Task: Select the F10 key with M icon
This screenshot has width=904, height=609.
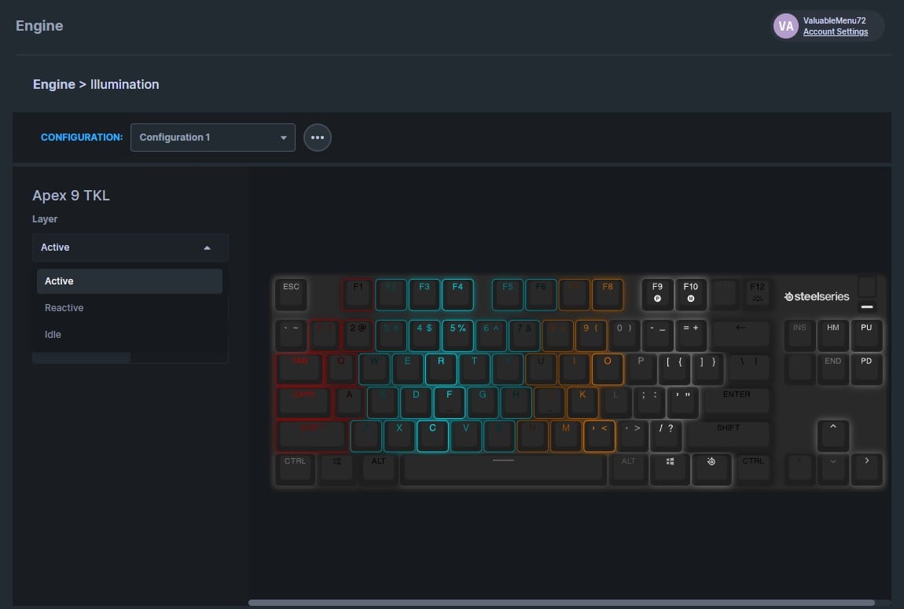Action: click(x=691, y=295)
